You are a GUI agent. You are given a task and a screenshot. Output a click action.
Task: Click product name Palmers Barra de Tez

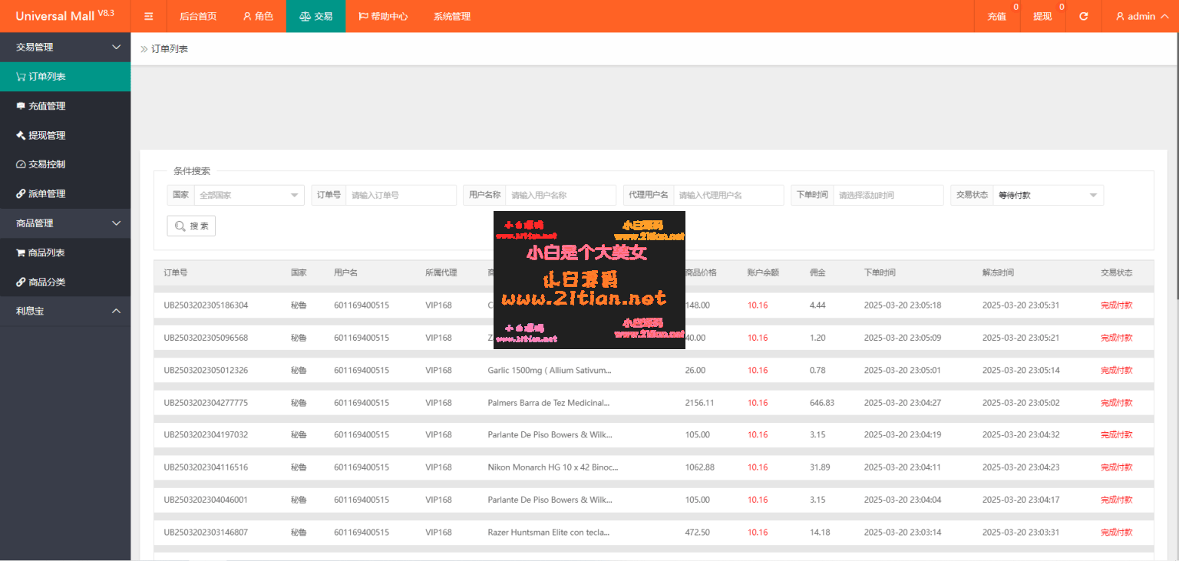pyautogui.click(x=548, y=403)
